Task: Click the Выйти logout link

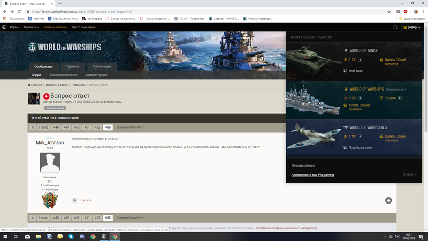Action: [x=410, y=175]
